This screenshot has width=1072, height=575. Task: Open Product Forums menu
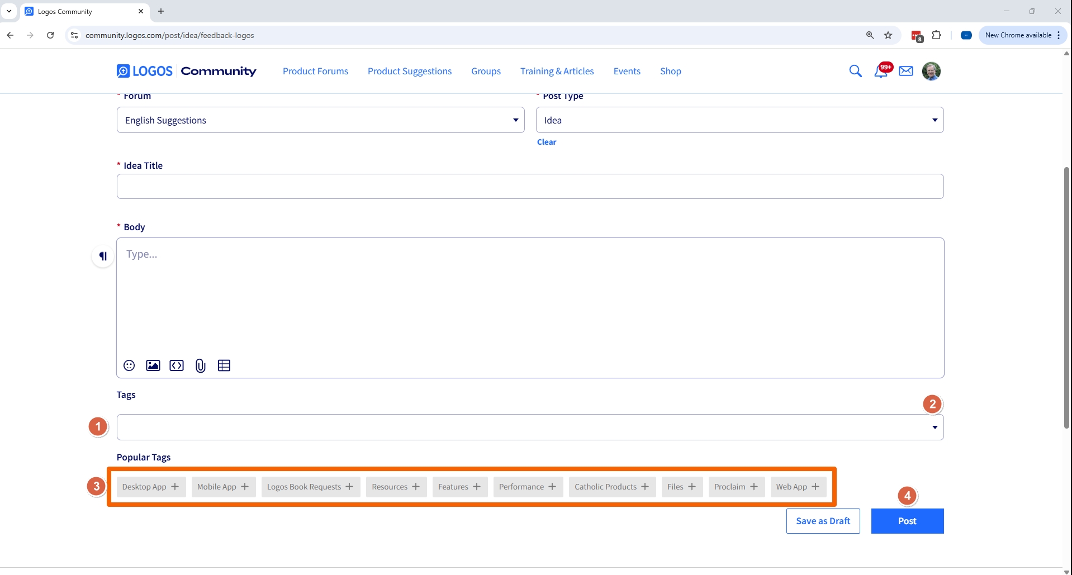315,71
